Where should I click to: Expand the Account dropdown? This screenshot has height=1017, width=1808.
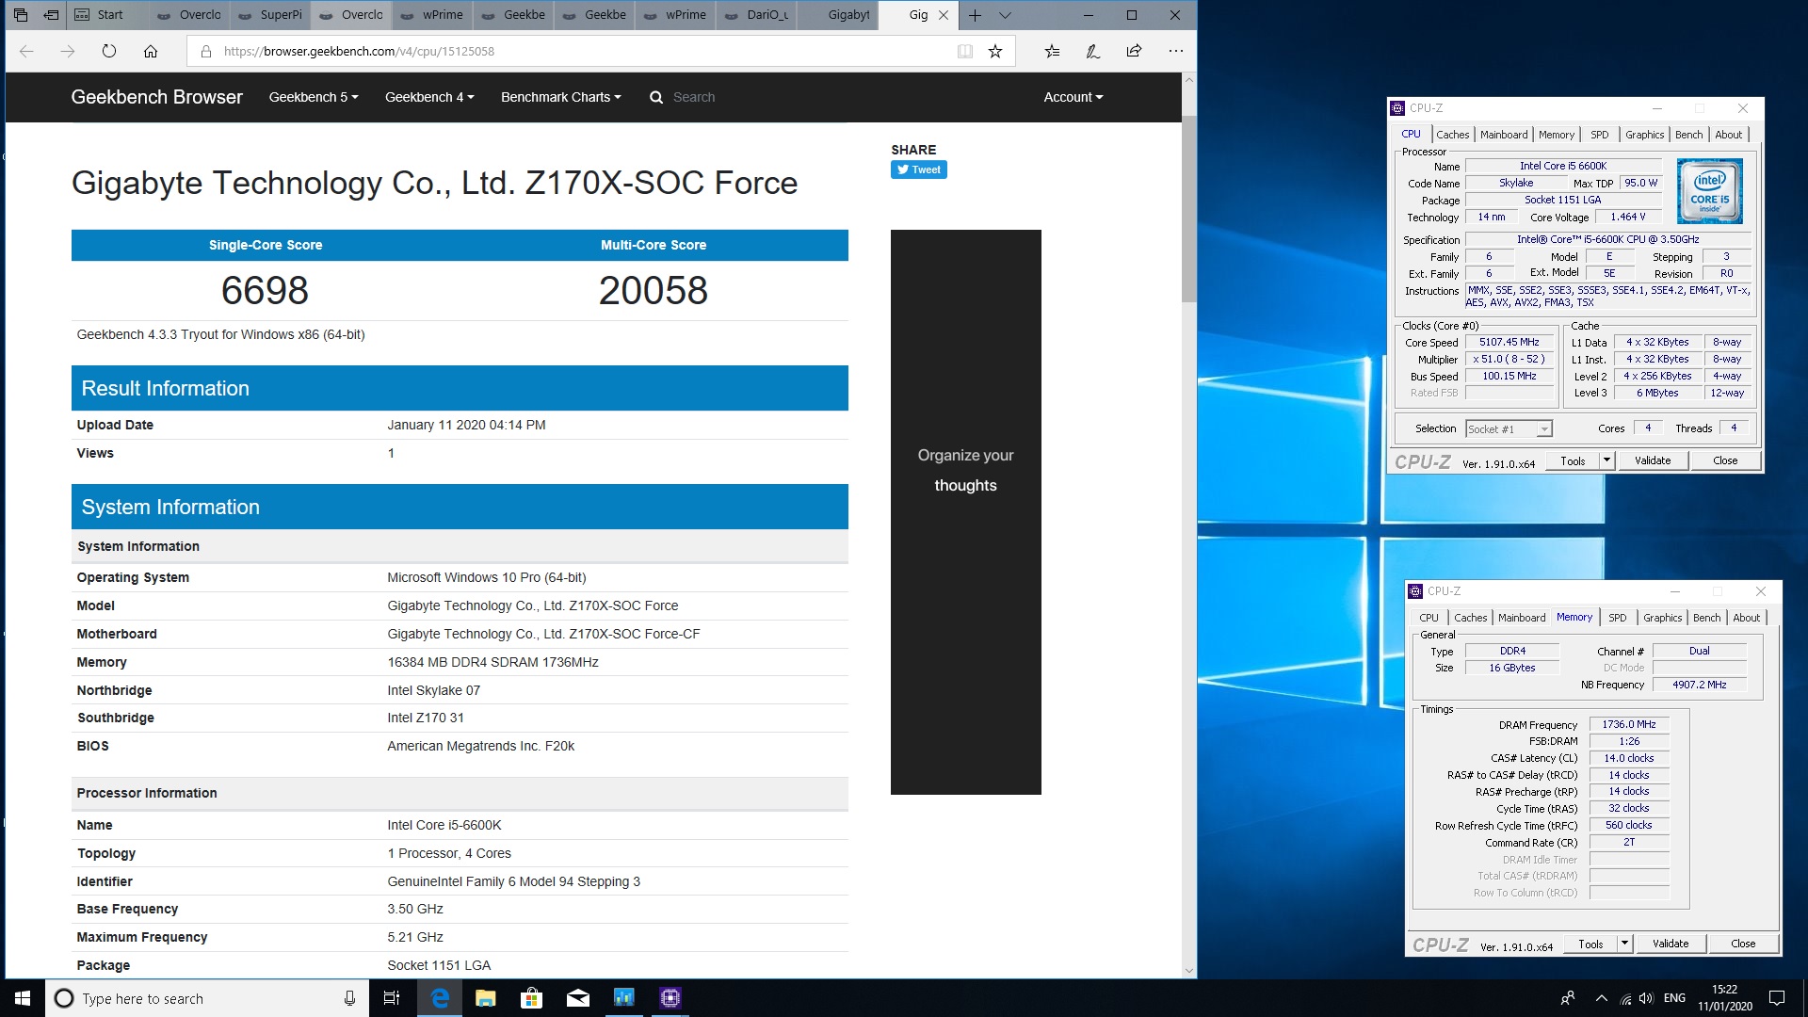[1073, 97]
